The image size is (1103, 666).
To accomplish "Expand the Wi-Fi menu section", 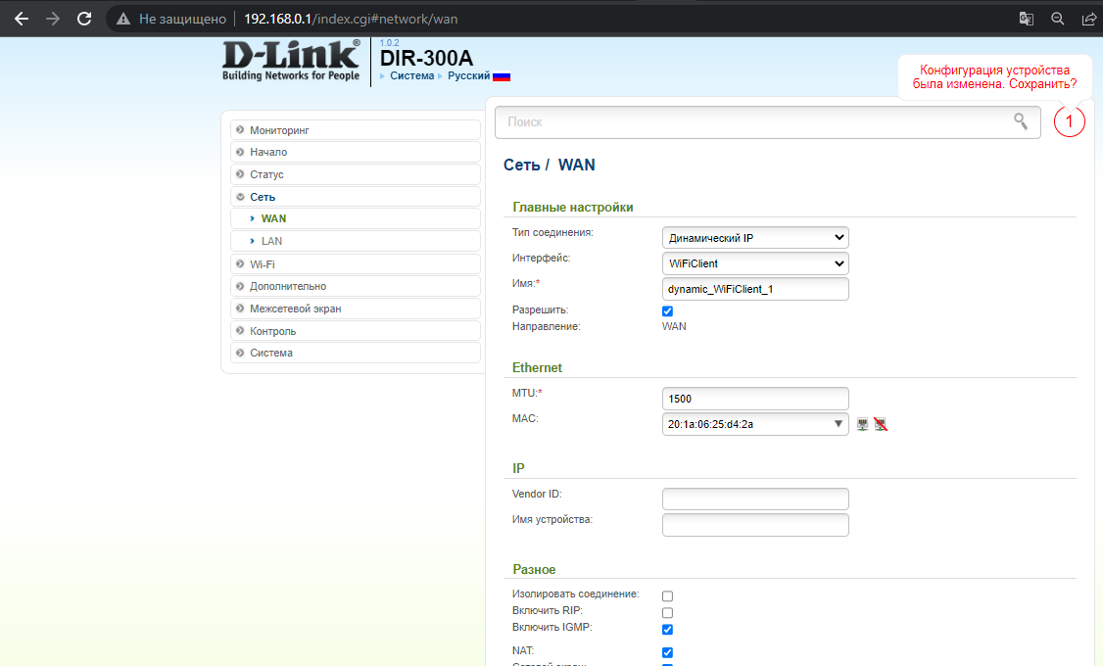I will tap(356, 264).
